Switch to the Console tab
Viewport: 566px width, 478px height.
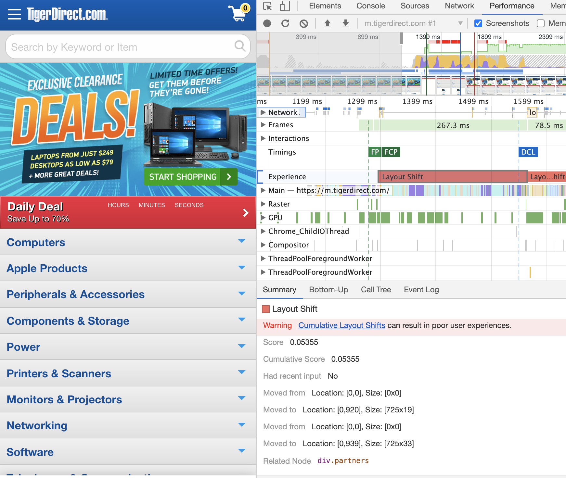click(x=371, y=6)
